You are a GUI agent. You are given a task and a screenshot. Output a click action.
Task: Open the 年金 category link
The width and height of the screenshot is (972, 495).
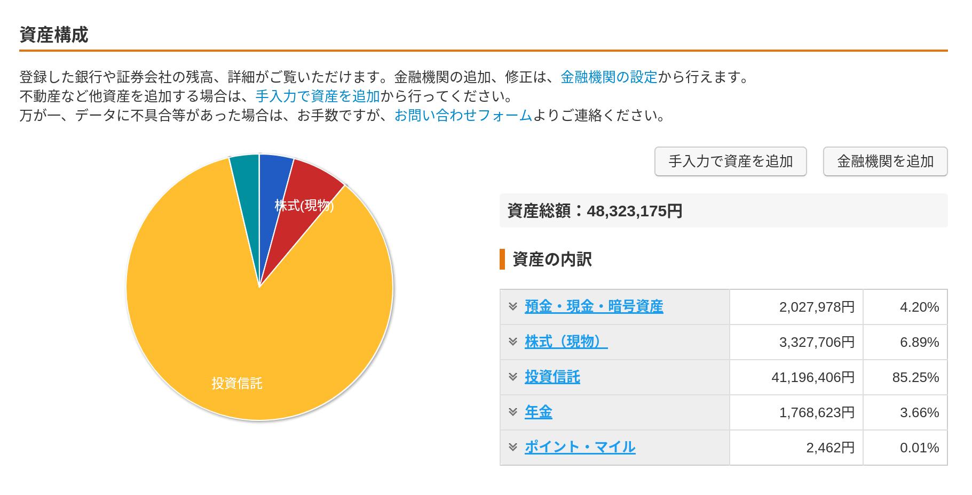pyautogui.click(x=538, y=412)
